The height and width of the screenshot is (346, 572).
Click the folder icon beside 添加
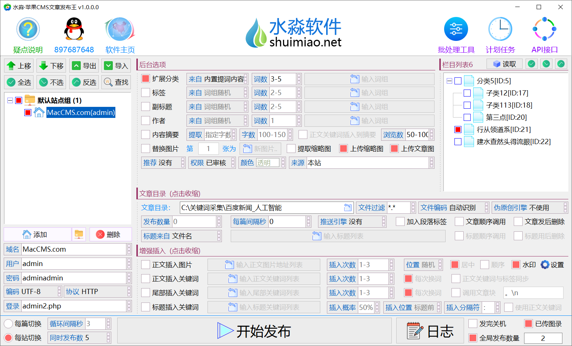pyautogui.click(x=79, y=234)
